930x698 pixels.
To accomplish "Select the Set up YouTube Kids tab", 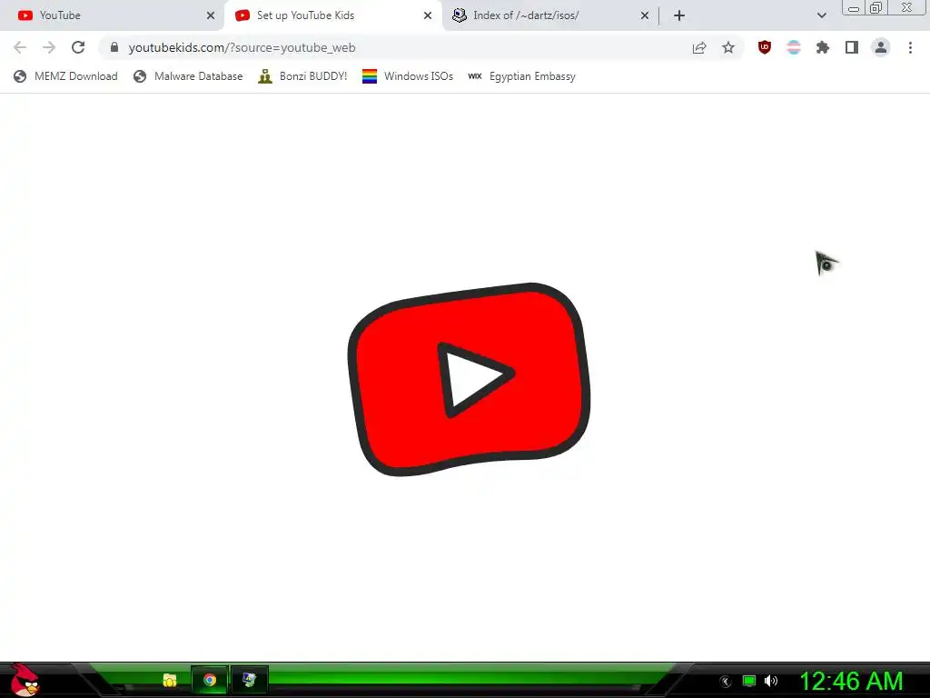I will coord(333,15).
